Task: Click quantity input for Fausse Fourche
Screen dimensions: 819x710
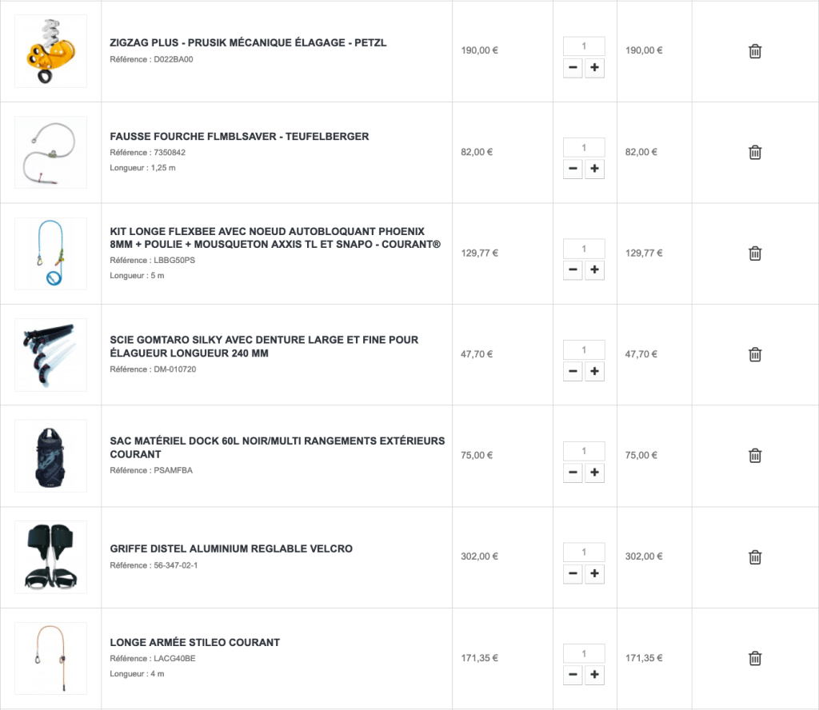Action: [584, 147]
